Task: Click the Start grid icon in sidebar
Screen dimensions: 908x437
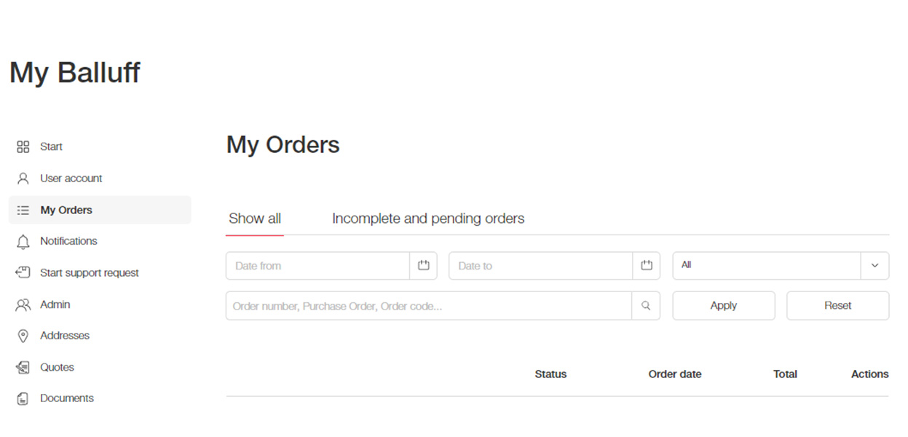Action: [x=23, y=147]
